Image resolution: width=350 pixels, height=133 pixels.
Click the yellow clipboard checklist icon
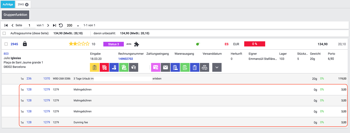(x=95, y=68)
